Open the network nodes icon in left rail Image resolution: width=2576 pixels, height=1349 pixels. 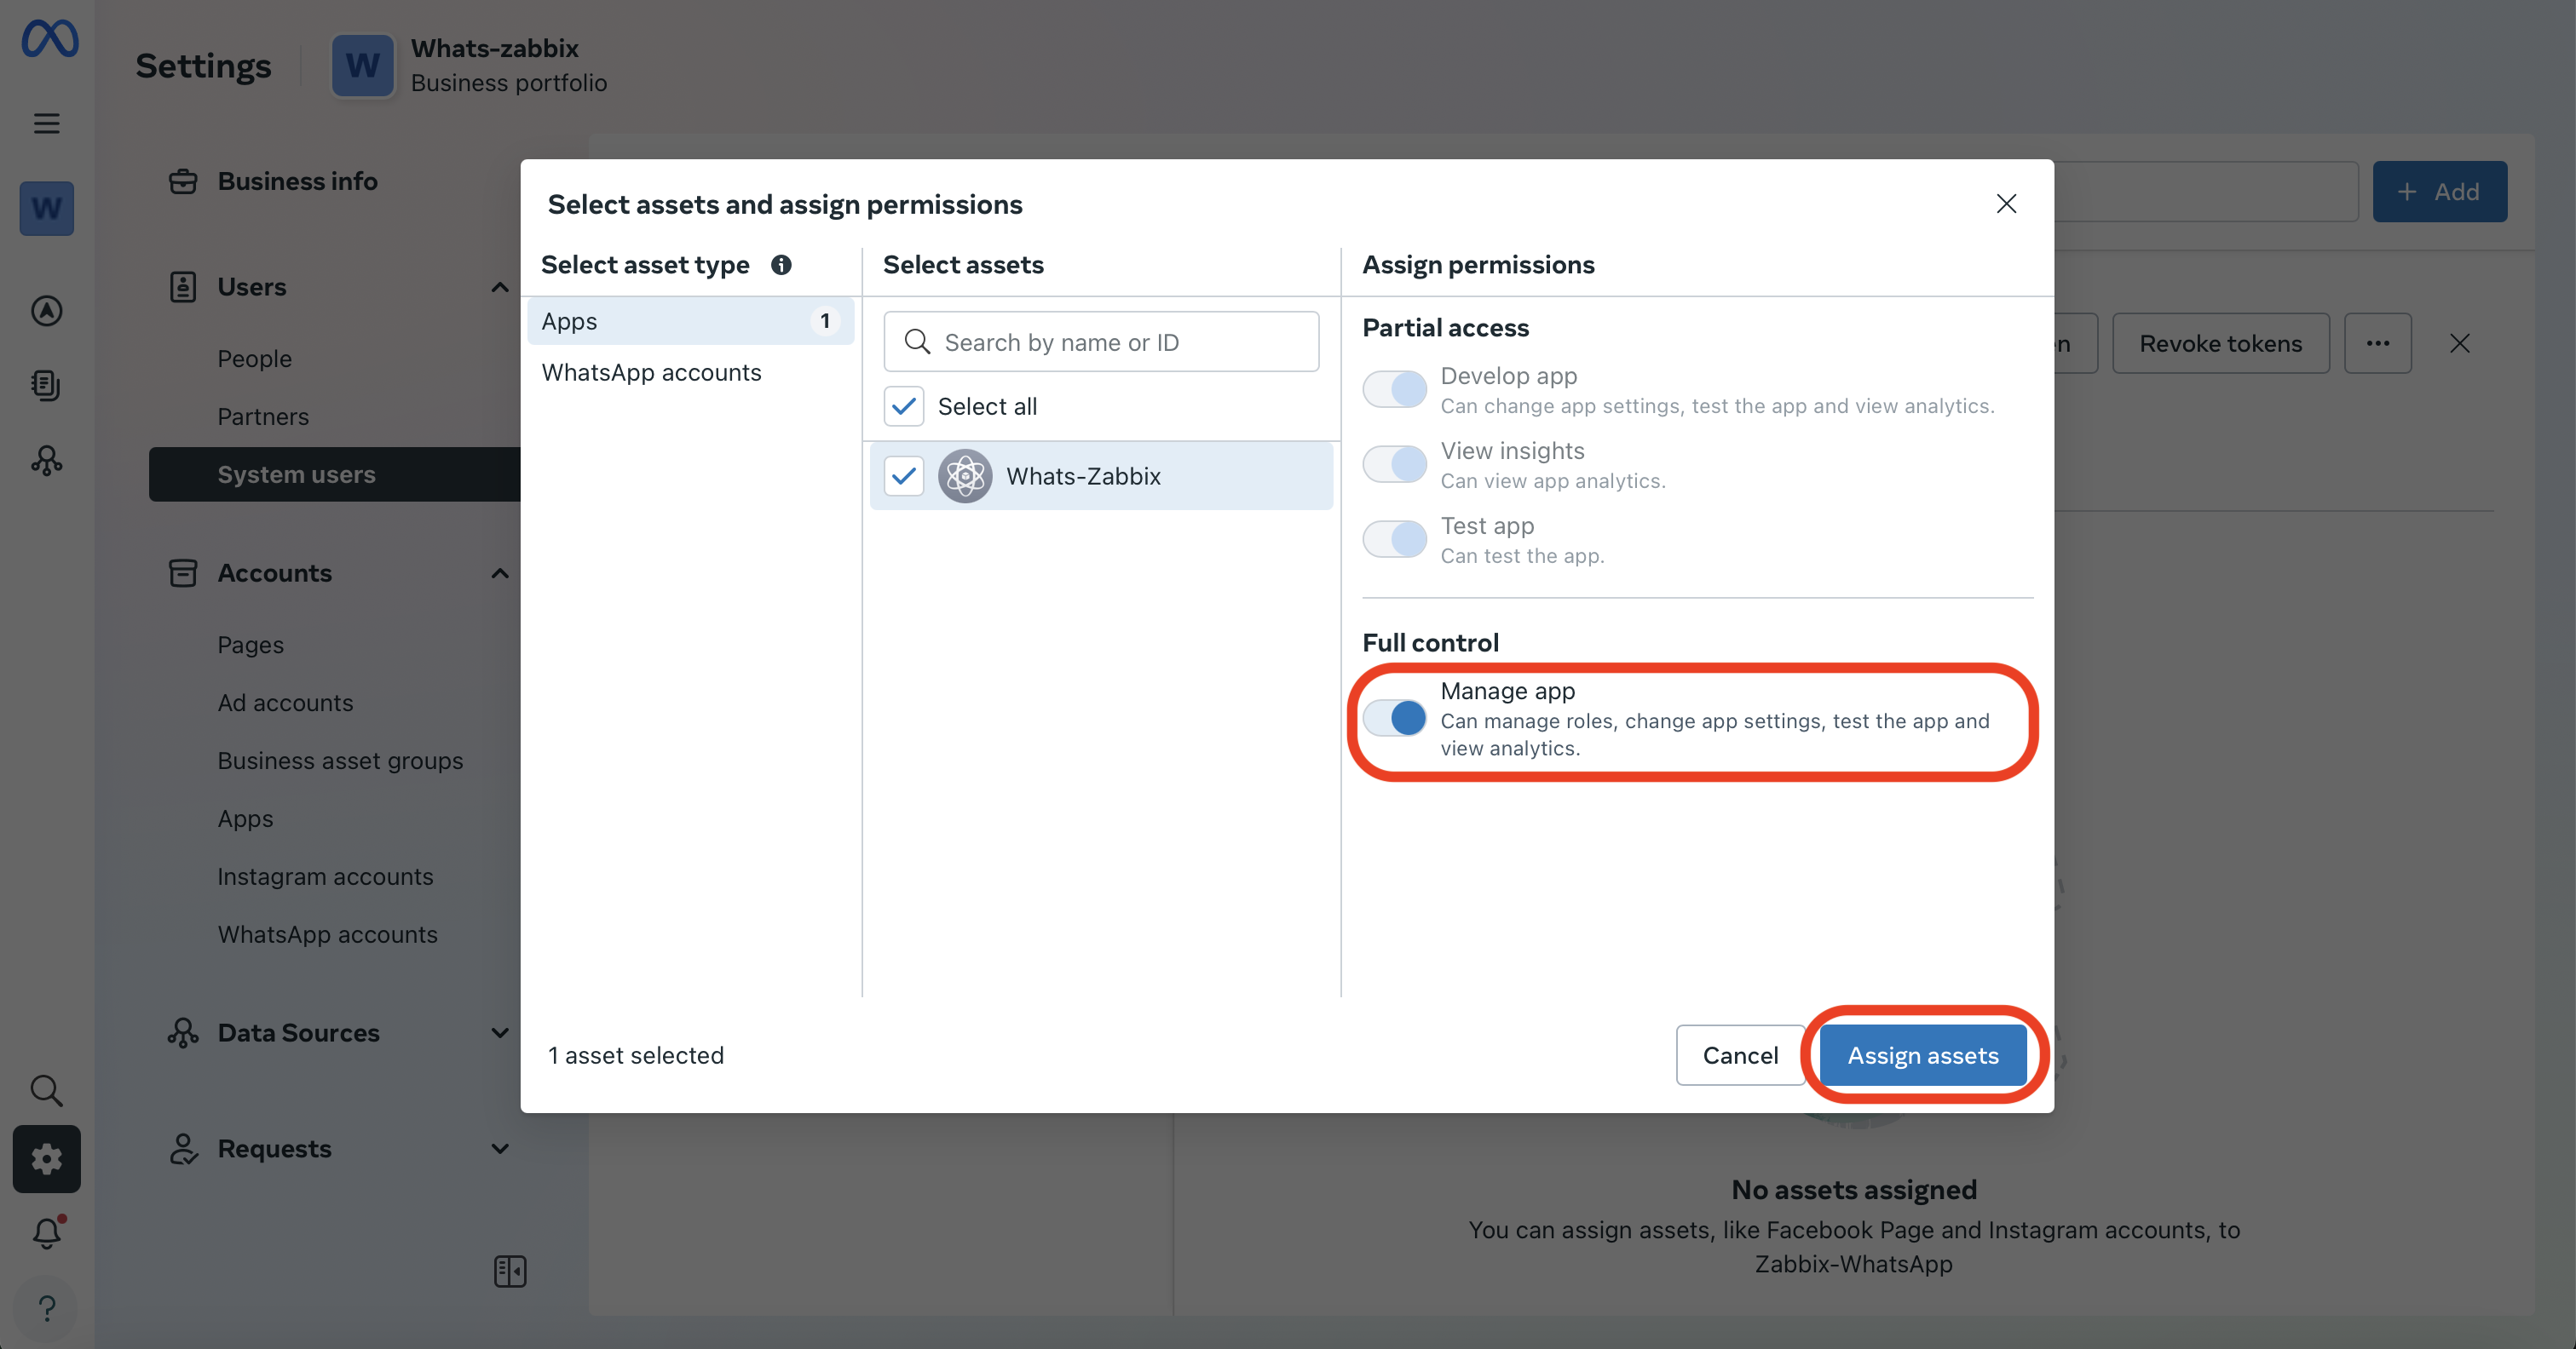(x=46, y=460)
